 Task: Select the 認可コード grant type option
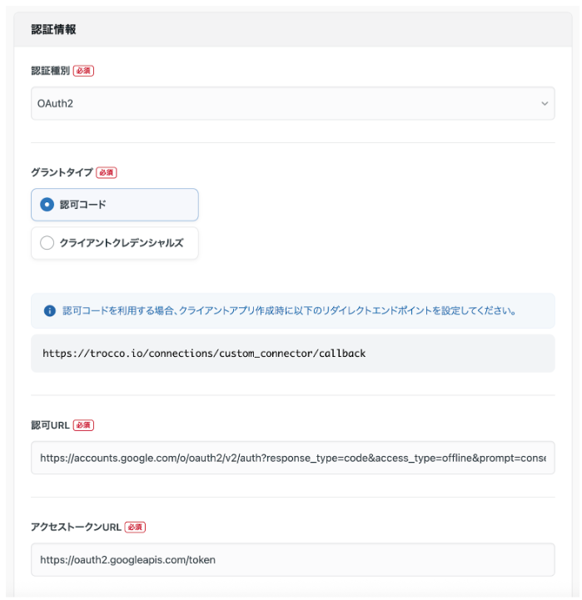coord(115,205)
